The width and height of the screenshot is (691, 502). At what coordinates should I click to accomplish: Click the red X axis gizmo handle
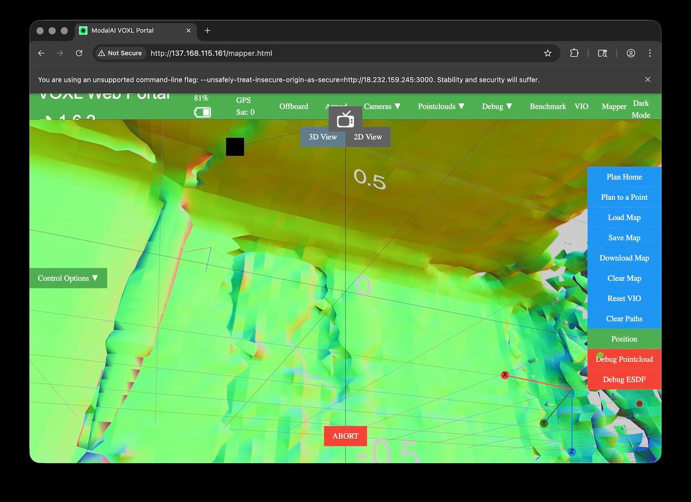point(505,375)
